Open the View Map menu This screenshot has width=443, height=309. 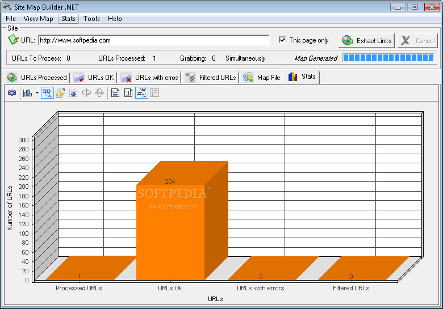[38, 19]
